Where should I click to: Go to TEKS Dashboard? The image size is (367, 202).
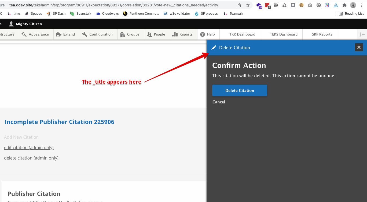[284, 34]
